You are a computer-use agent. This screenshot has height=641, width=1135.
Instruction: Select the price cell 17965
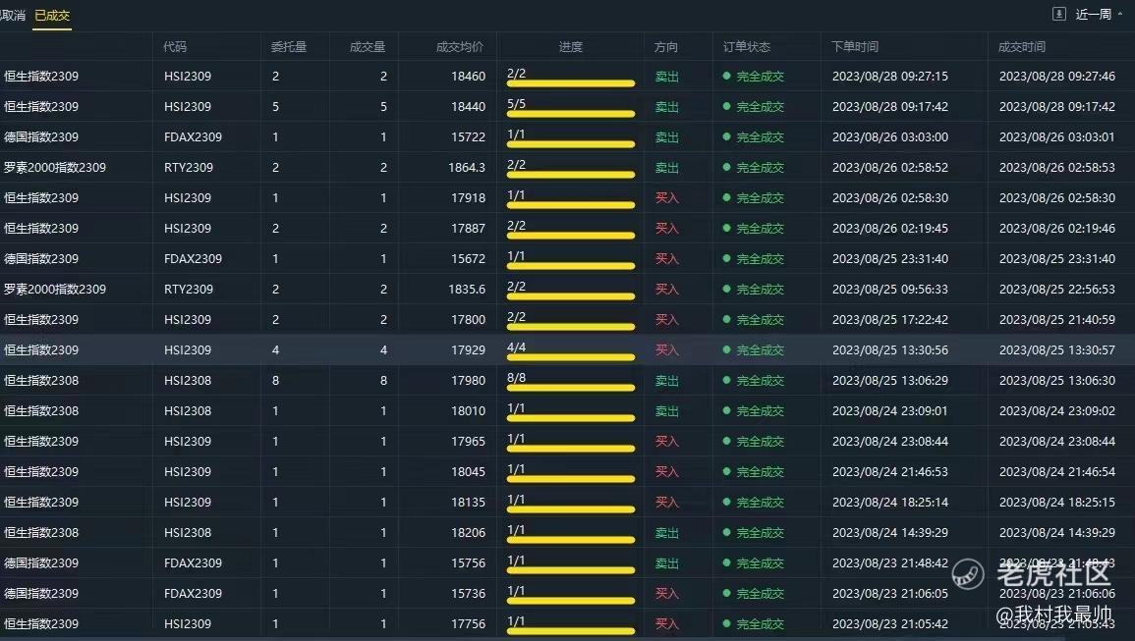tap(468, 442)
